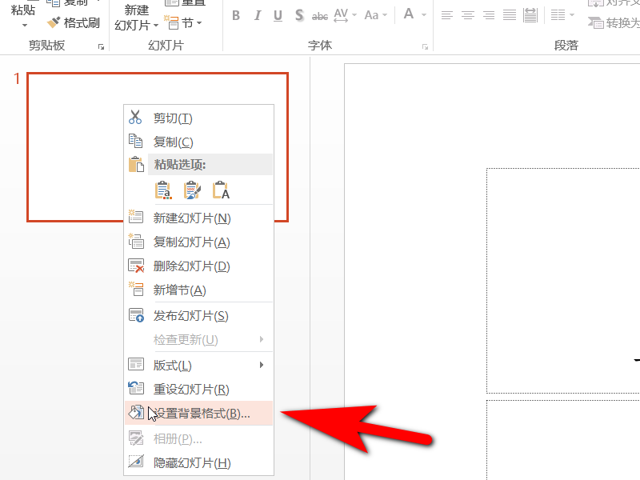Viewport: 640px width, 480px height.
Task: Toggle Bold formatting in font group
Action: click(x=236, y=15)
